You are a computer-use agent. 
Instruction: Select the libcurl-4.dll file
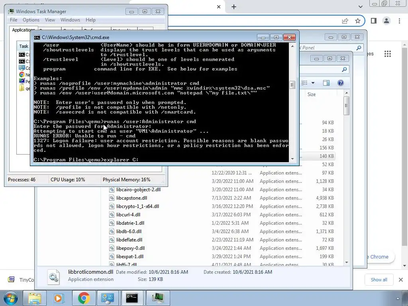click(x=128, y=215)
